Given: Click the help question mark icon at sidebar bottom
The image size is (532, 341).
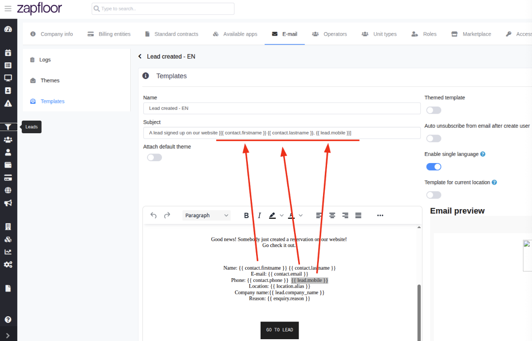Looking at the screenshot, I should point(8,319).
